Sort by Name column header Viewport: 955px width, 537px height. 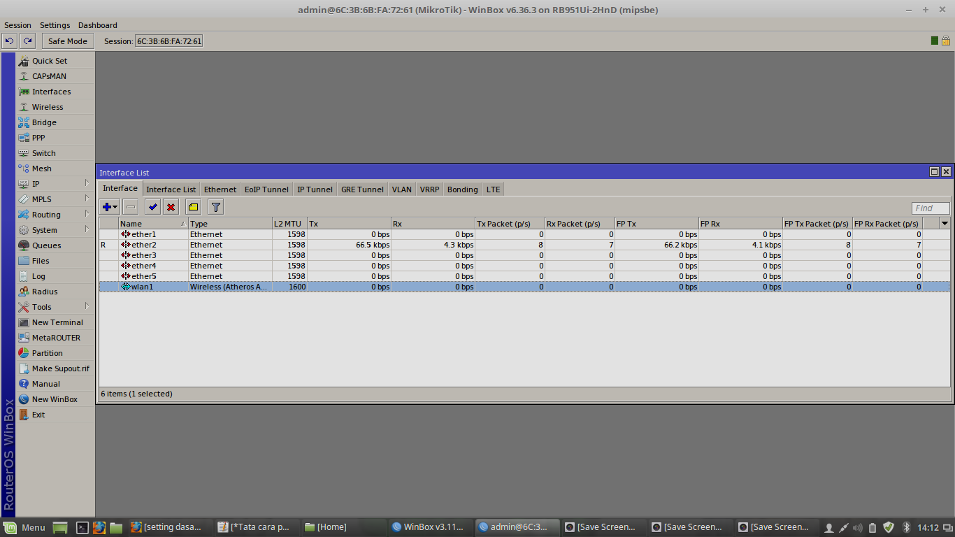click(x=153, y=224)
